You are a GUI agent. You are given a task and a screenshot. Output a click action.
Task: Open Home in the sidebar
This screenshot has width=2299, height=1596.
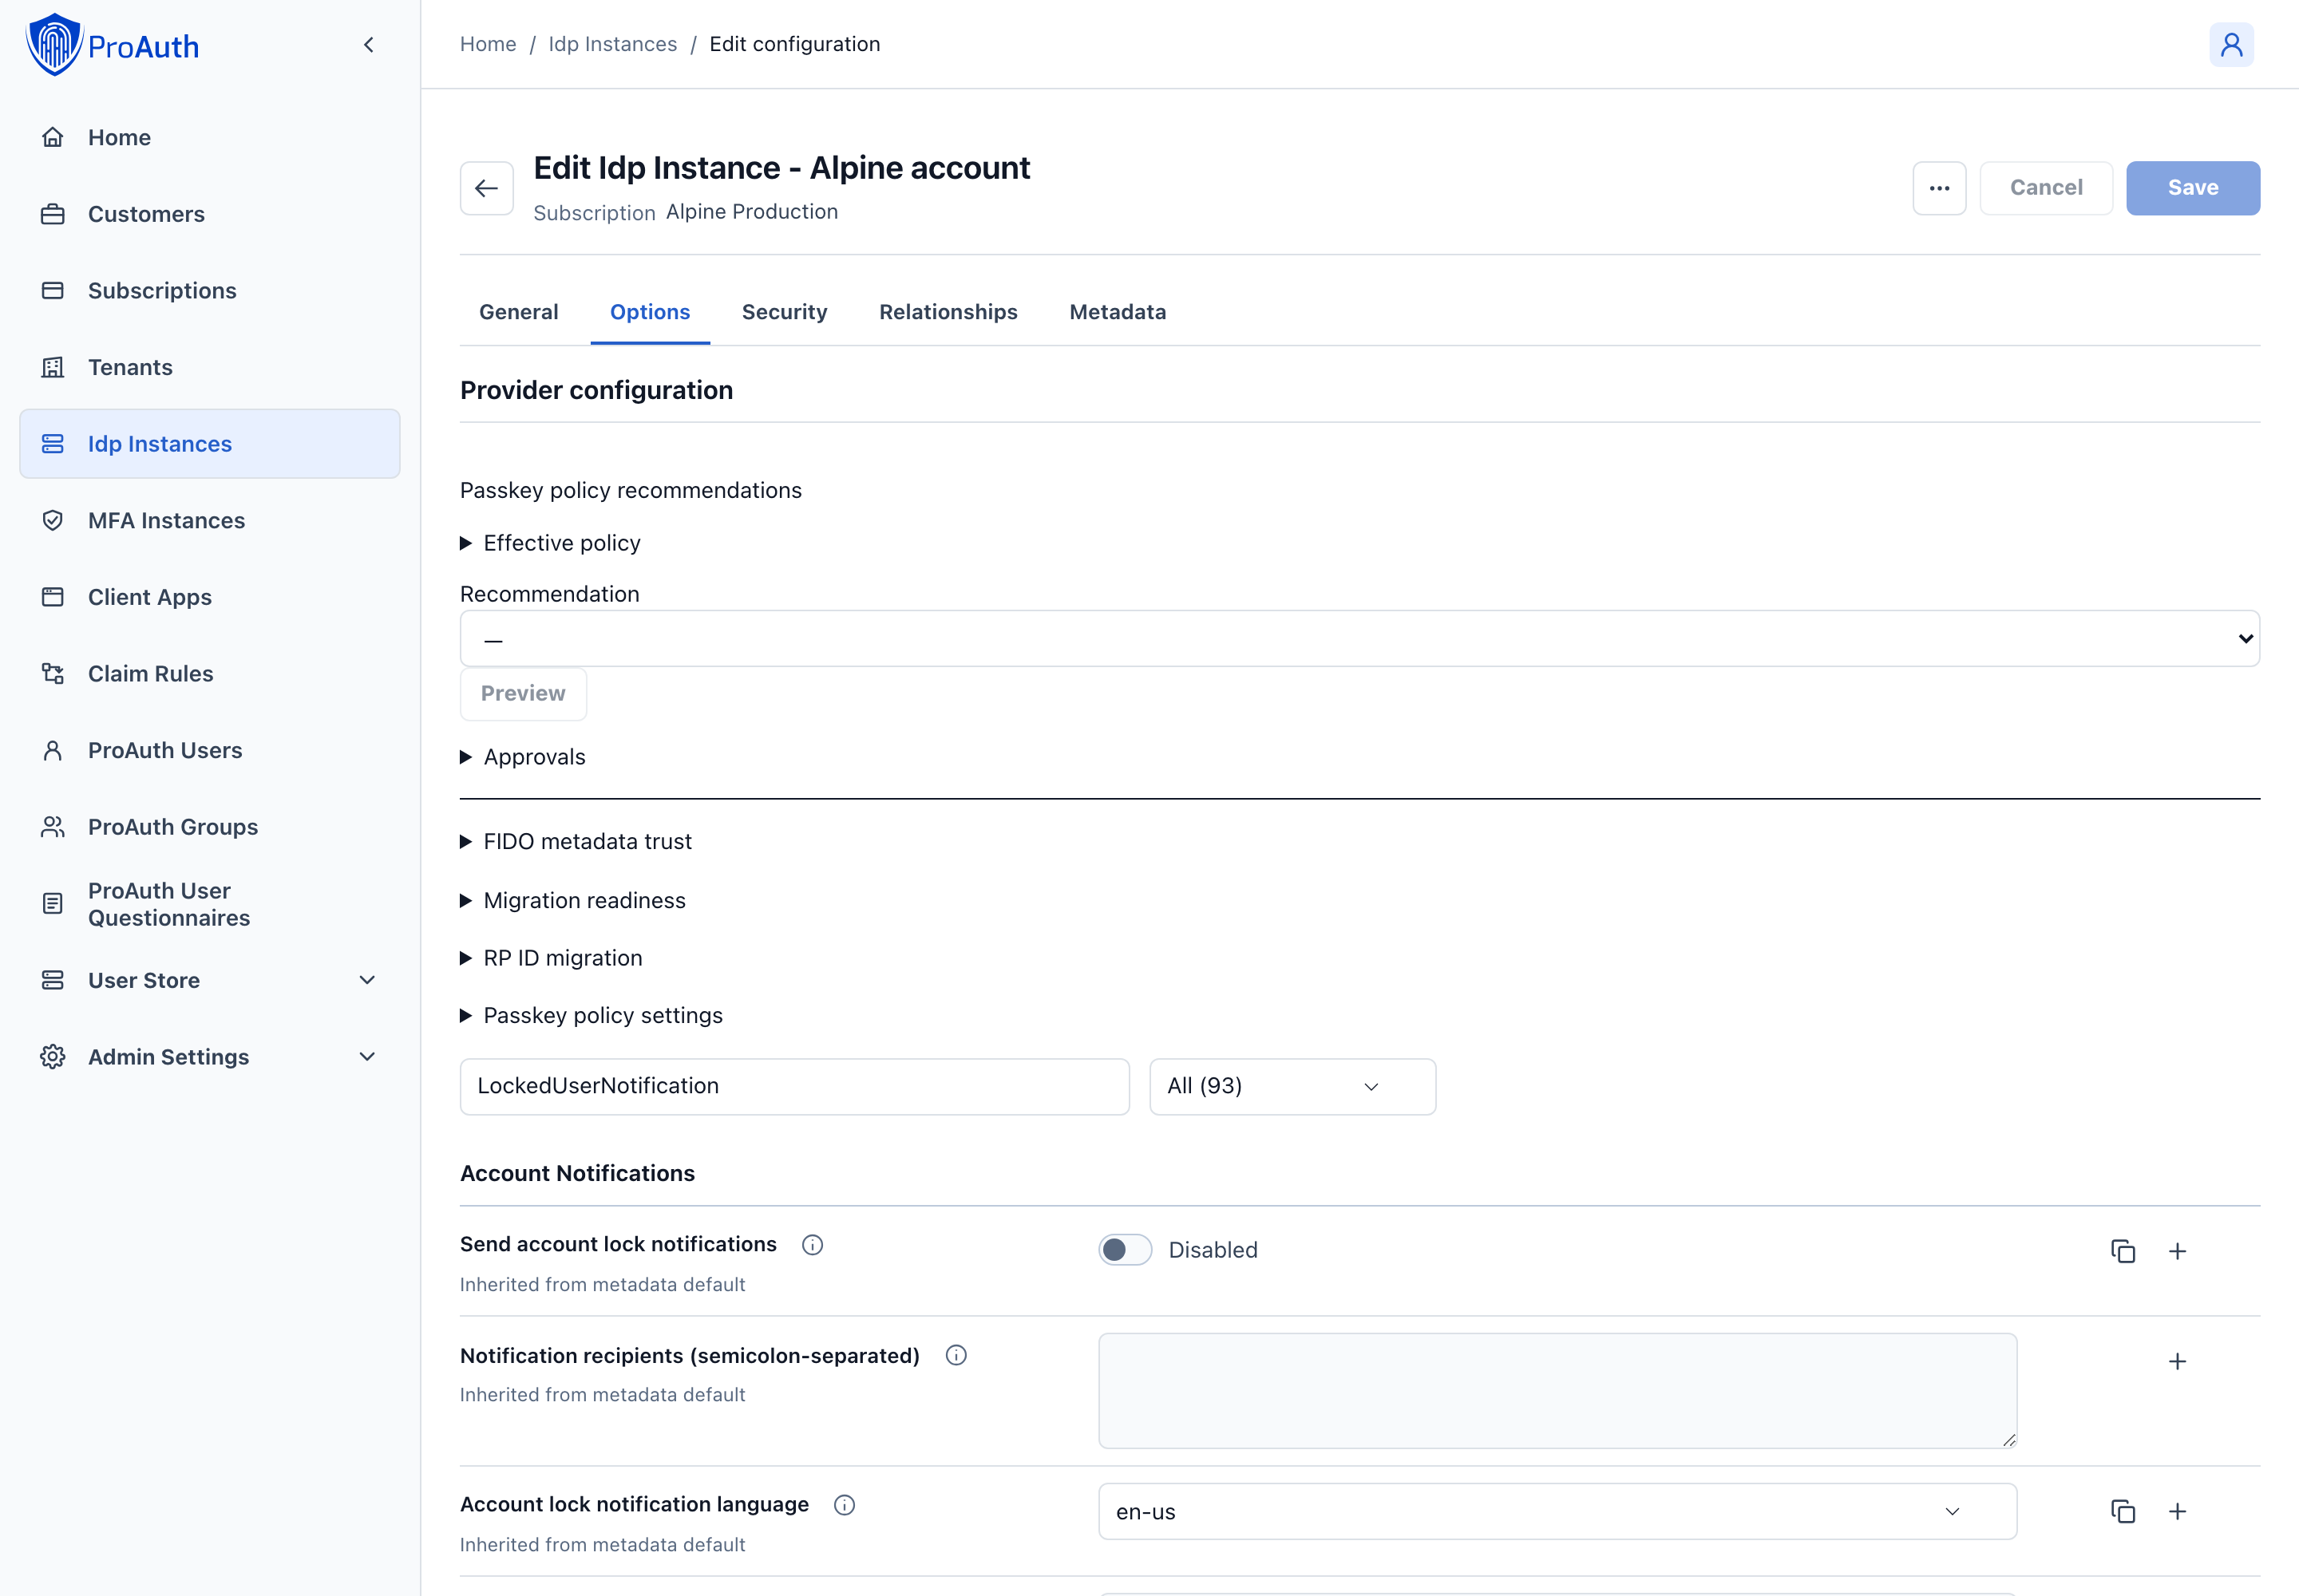[210, 137]
